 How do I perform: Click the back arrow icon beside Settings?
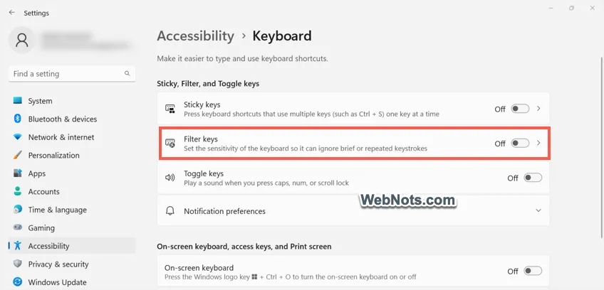pyautogui.click(x=12, y=13)
